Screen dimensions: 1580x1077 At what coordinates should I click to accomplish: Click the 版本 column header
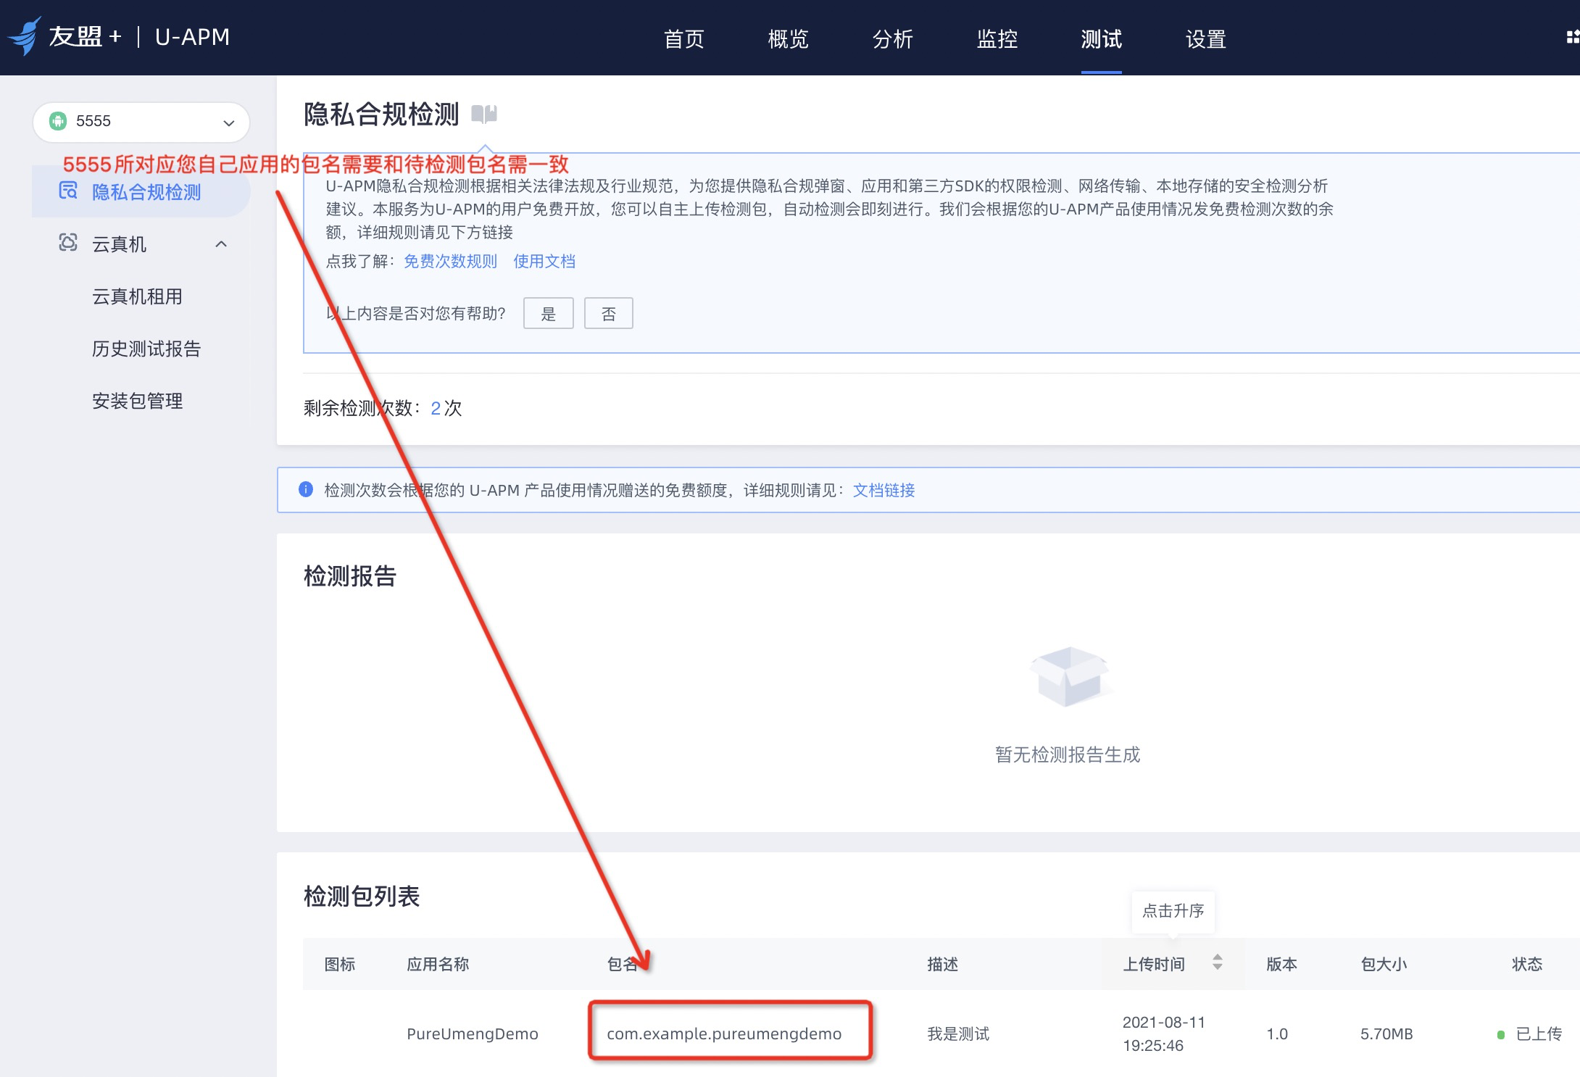[1281, 964]
